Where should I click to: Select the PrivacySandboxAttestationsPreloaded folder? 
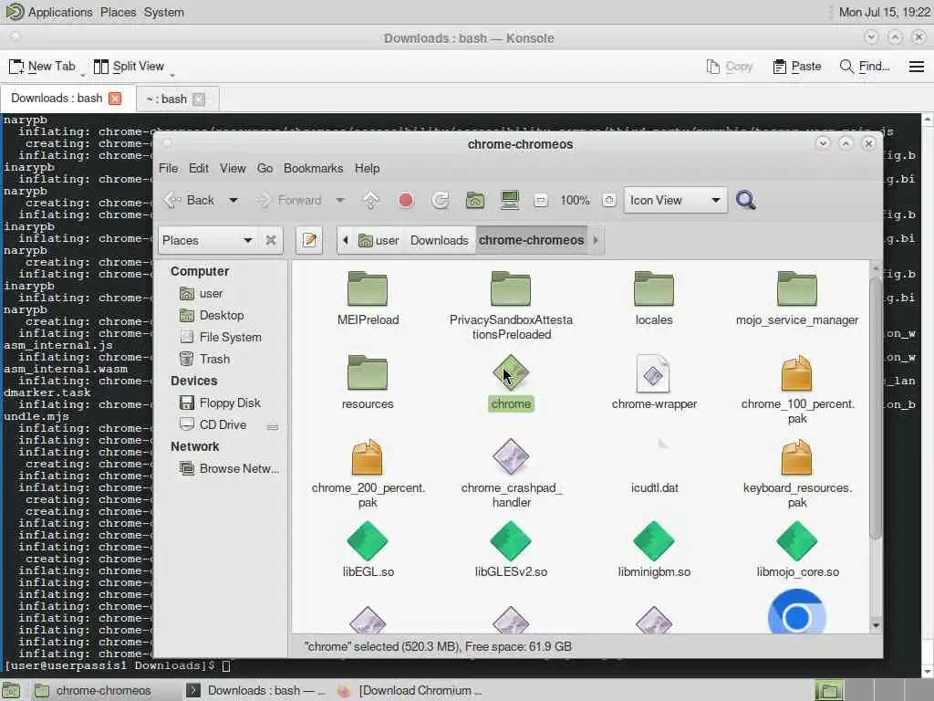click(x=511, y=305)
